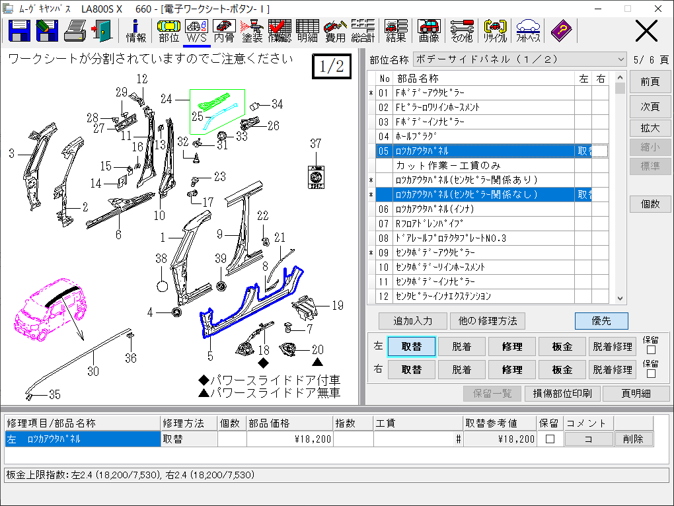Toggle the 保留 checkbox for right side
The height and width of the screenshot is (506, 674).
[x=651, y=373]
